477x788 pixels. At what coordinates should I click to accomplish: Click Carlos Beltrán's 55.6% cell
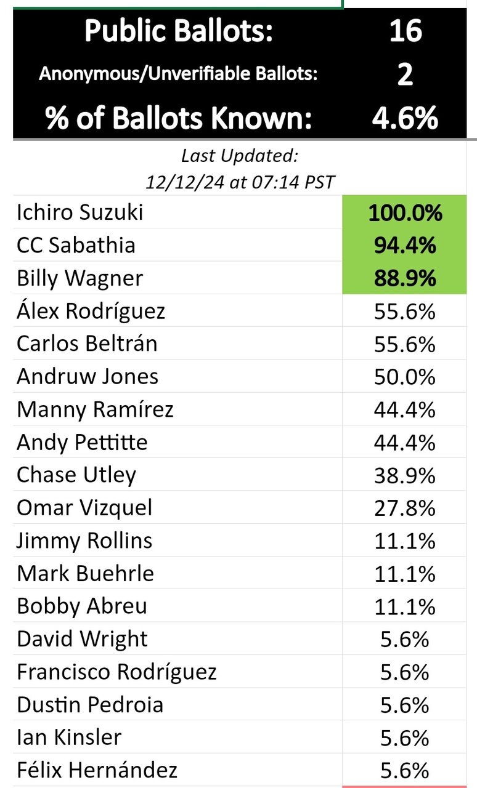(404, 344)
